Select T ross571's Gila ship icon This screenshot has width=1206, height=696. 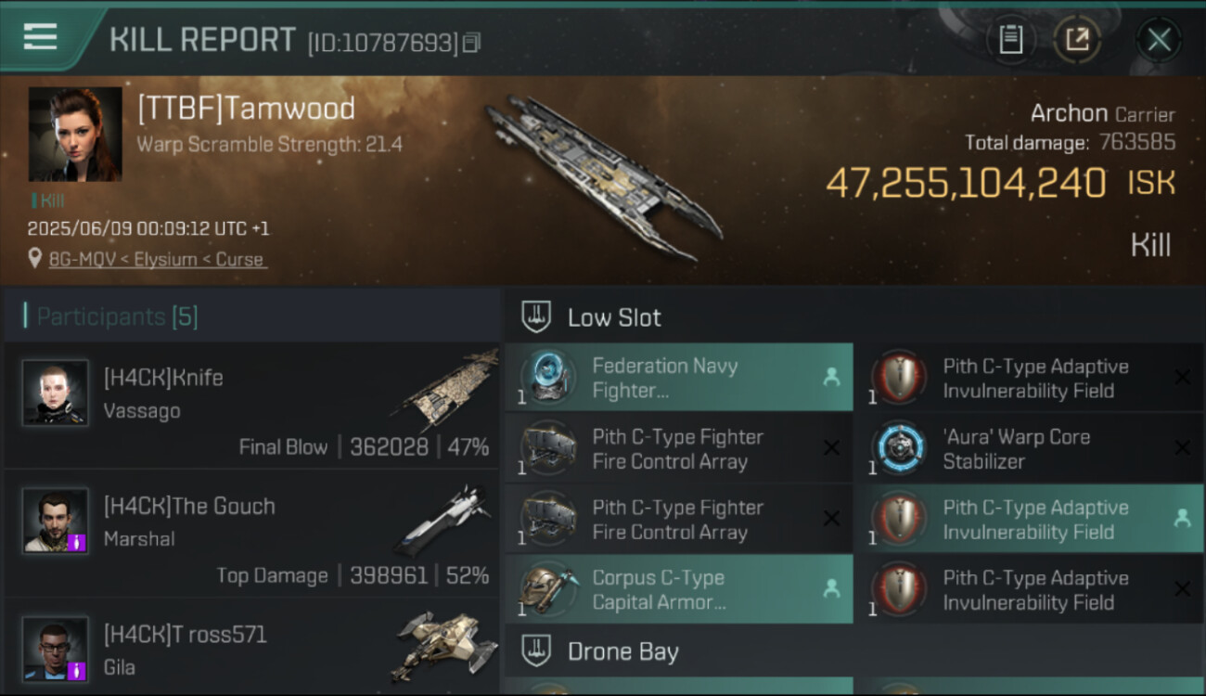pyautogui.click(x=444, y=645)
